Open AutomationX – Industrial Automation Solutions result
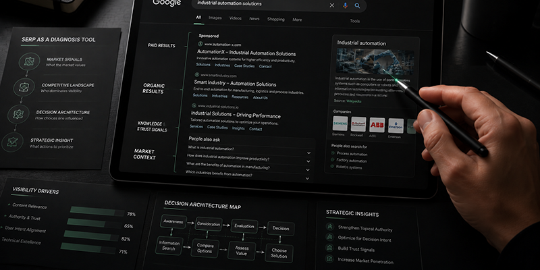The width and height of the screenshot is (540, 270). (246, 53)
